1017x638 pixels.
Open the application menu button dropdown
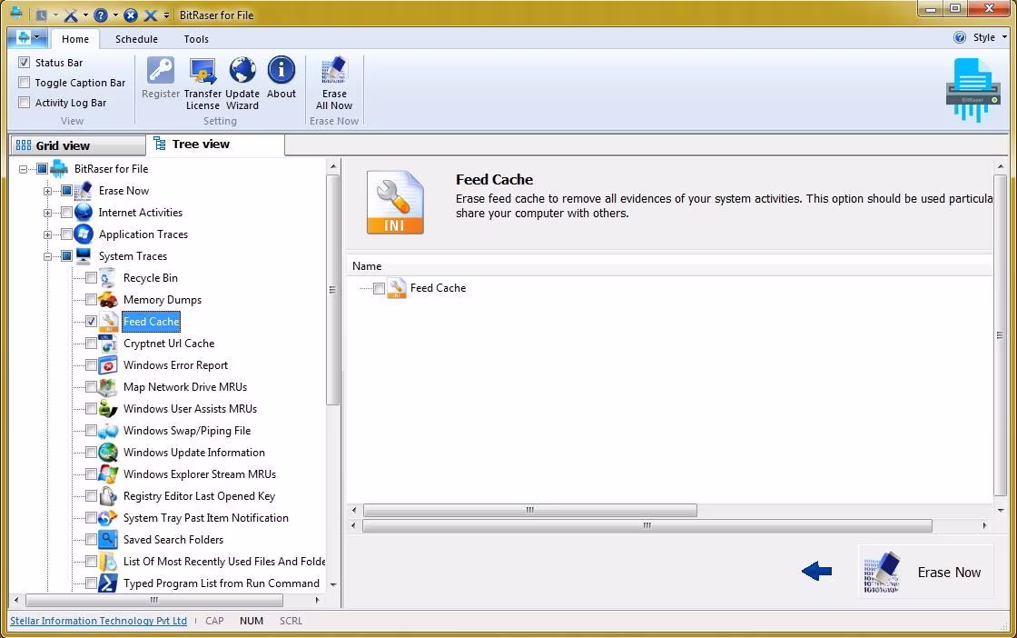28,37
